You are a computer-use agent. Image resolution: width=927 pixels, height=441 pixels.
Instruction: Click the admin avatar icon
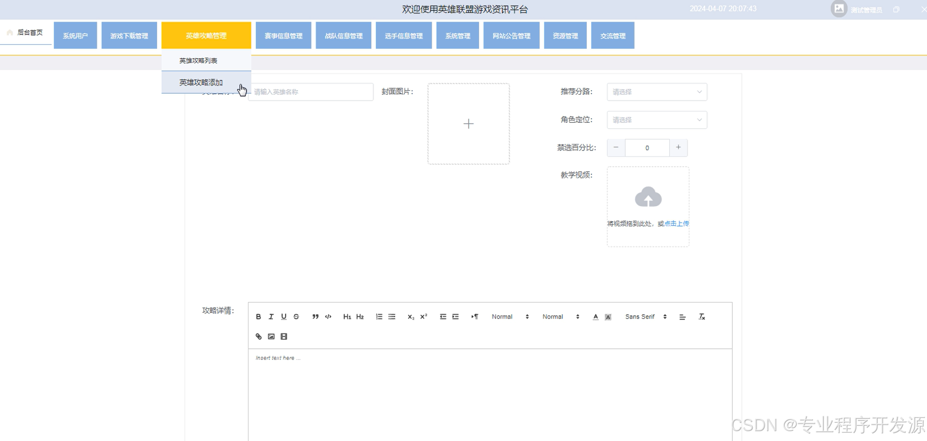[x=839, y=9]
